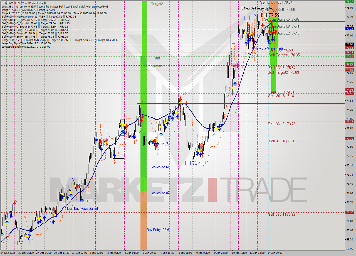
Task: Click the Sell 161.8 | 75.87 label
Action: click(282, 68)
